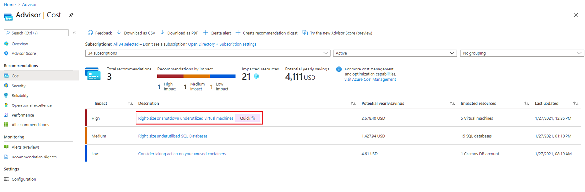Viewport: 585px width, 192px height.
Task: Try the new Advisor Score preview
Action: (337, 33)
